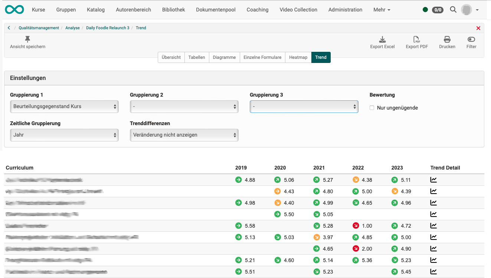Open Trend Detail chart for the first curriculum row
Screen dimensions: 491x278
(x=433, y=180)
